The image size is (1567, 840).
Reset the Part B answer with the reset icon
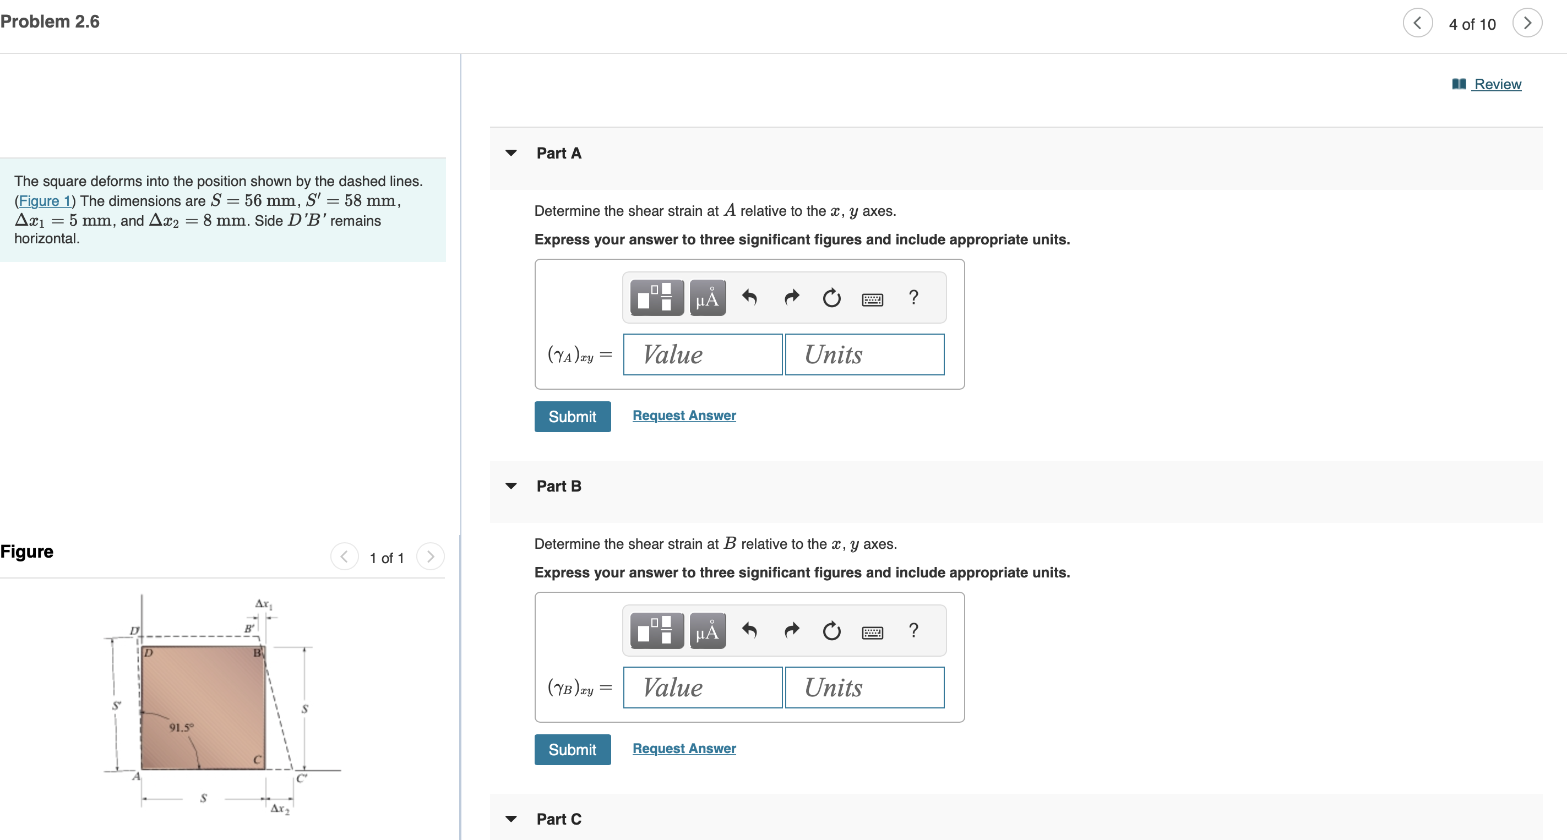(831, 630)
